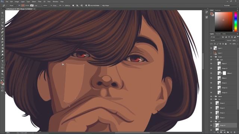This screenshot has height=134, width=239.
Task: Add a layer mask from Layers panel footer
Action: [x=221, y=133]
